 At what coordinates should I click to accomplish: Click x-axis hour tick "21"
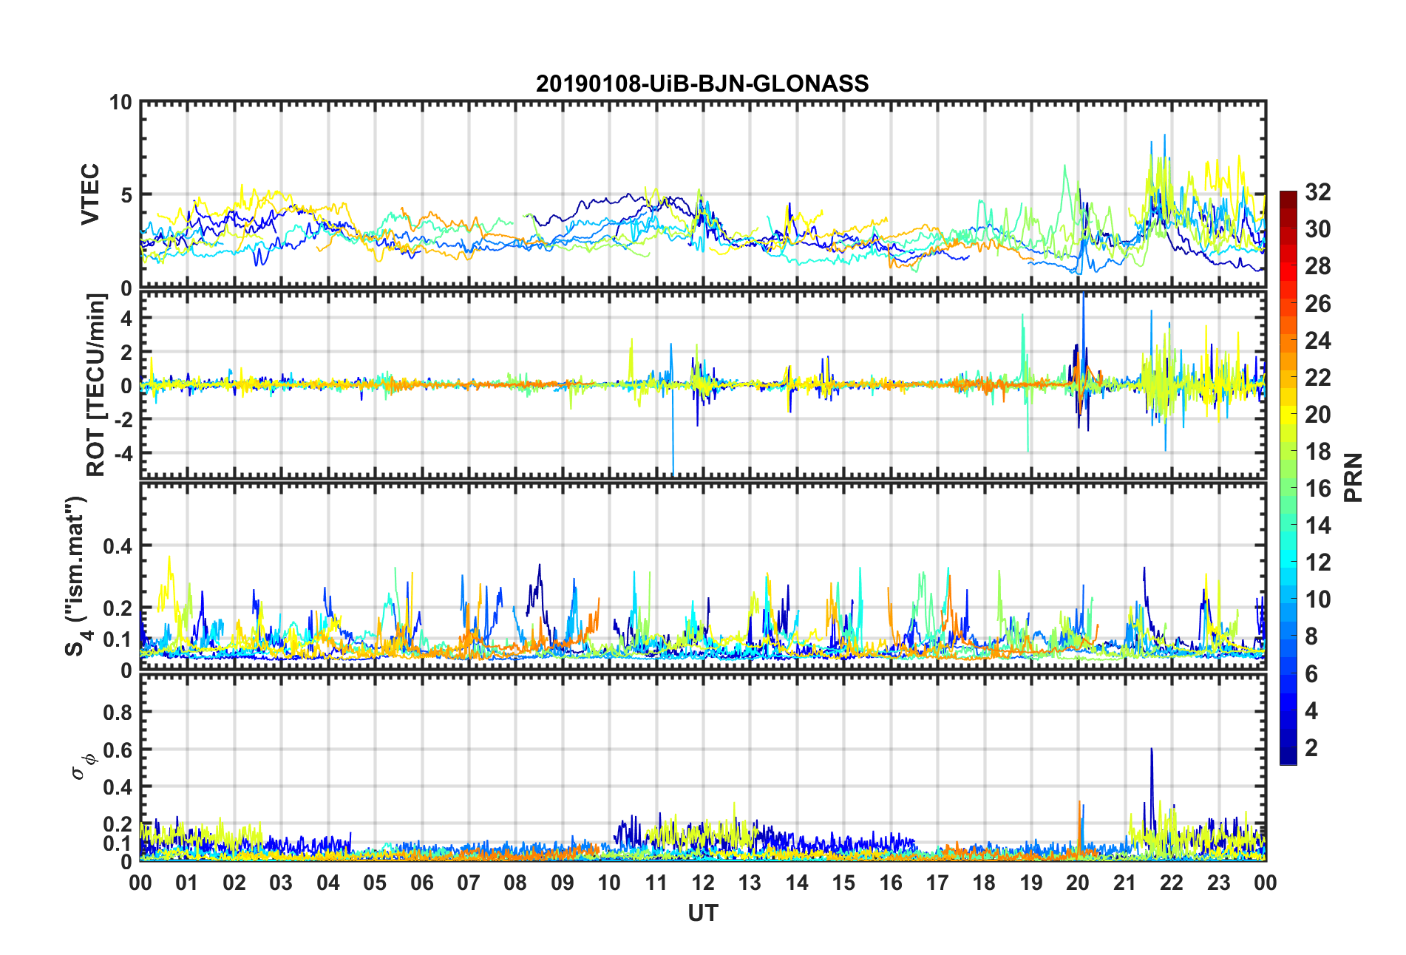pyautogui.click(x=1125, y=883)
